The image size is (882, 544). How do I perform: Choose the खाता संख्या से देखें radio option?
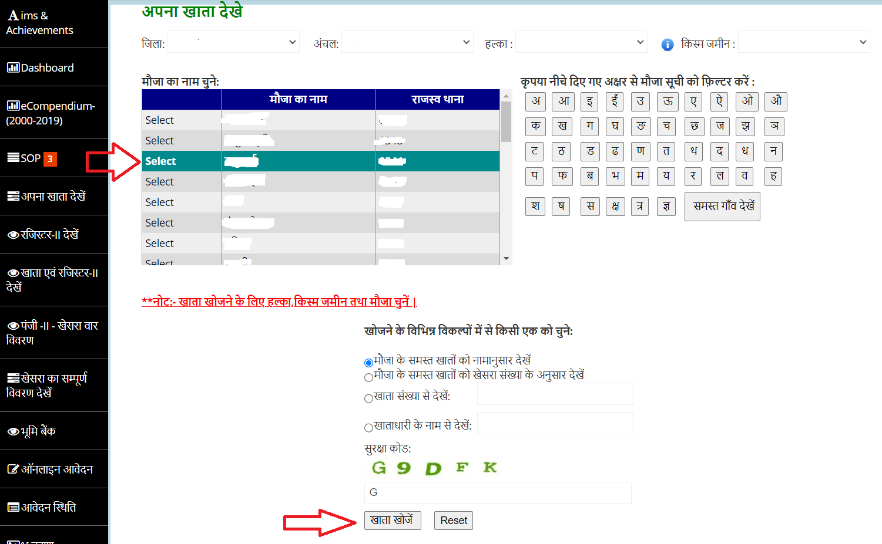coord(368,398)
